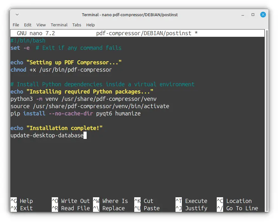The image size is (278, 222).
Task: Maximize the Terminal window
Action: click(x=253, y=15)
